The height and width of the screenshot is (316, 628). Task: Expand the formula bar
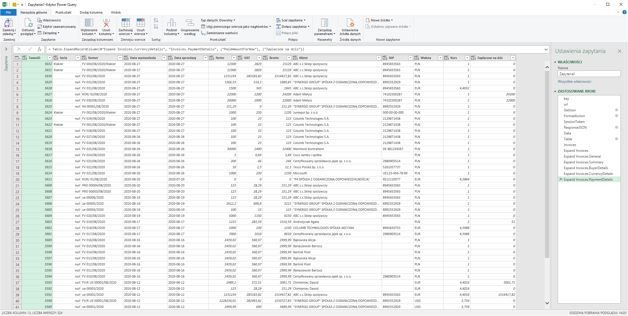[546, 49]
